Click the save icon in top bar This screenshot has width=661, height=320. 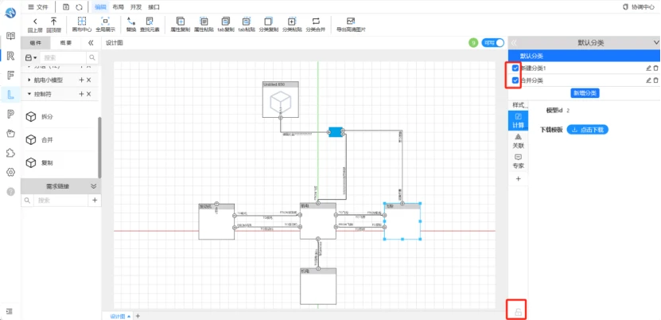tap(66, 6)
